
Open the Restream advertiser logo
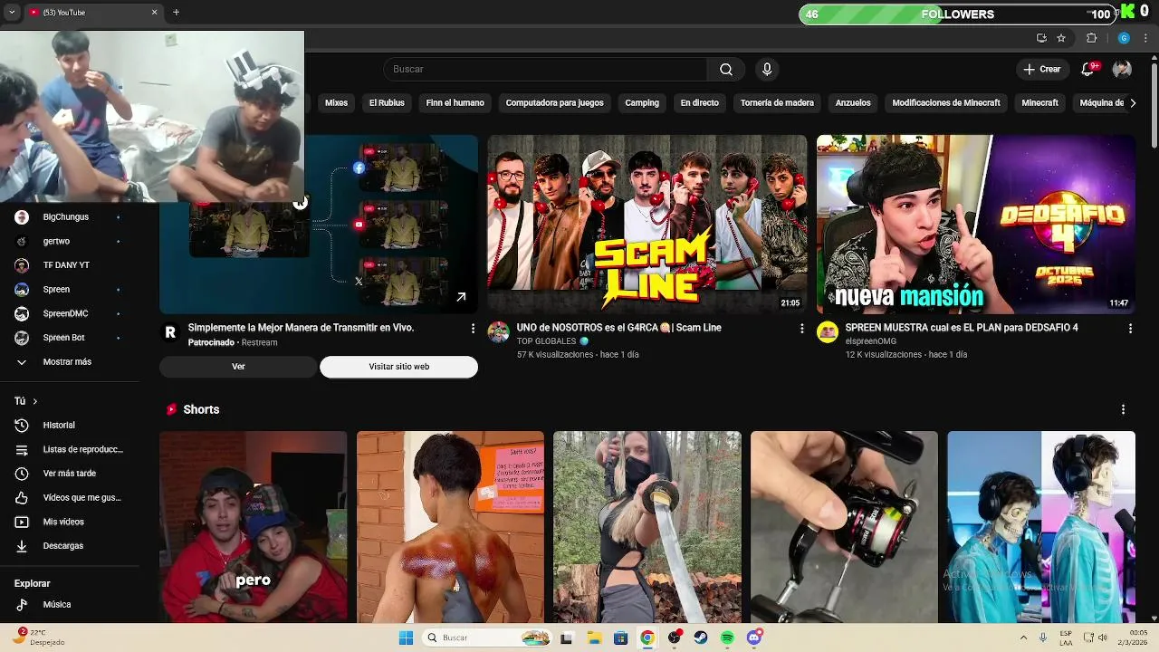tap(169, 331)
